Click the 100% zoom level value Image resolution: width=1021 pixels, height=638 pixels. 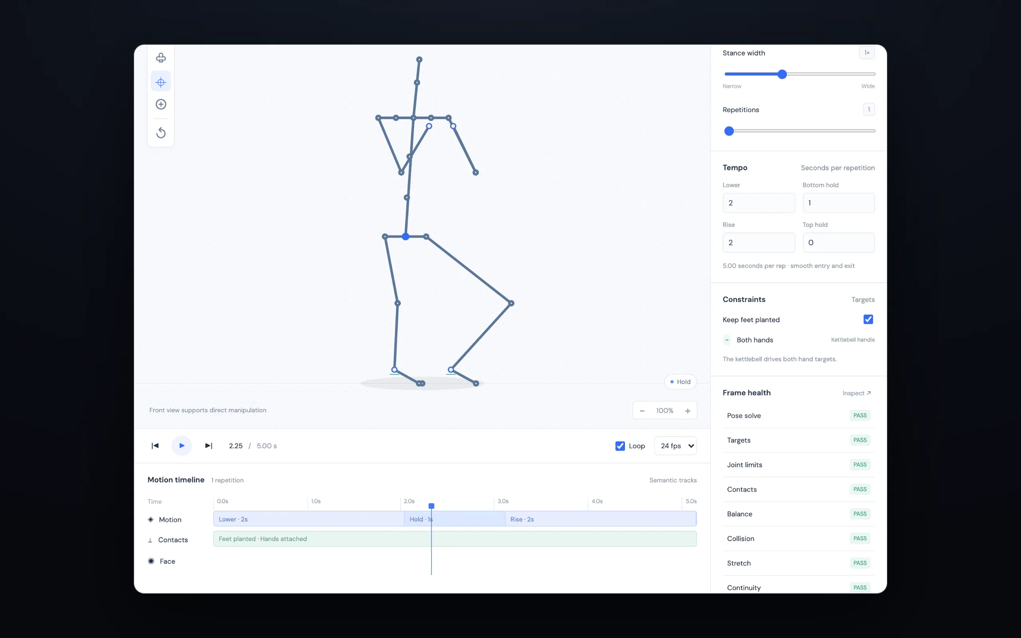[664, 411]
